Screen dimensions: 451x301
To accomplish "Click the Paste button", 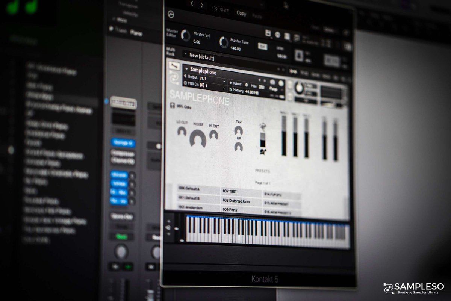I will point(257,16).
